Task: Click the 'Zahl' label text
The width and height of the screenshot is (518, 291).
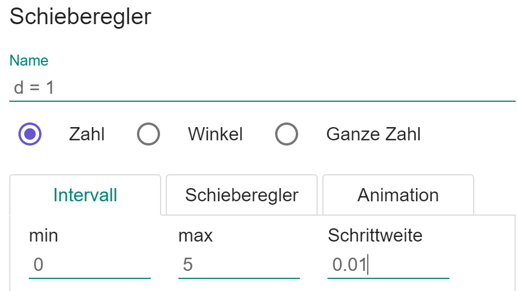Action: (87, 135)
